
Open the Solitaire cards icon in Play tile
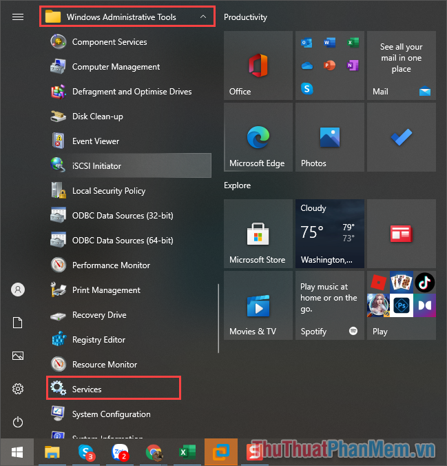(x=402, y=283)
